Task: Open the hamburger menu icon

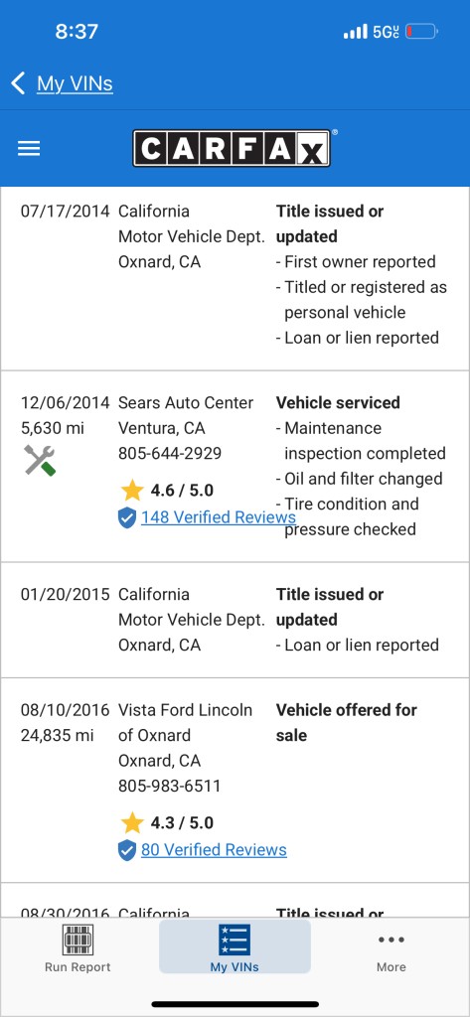Action: coord(29,149)
